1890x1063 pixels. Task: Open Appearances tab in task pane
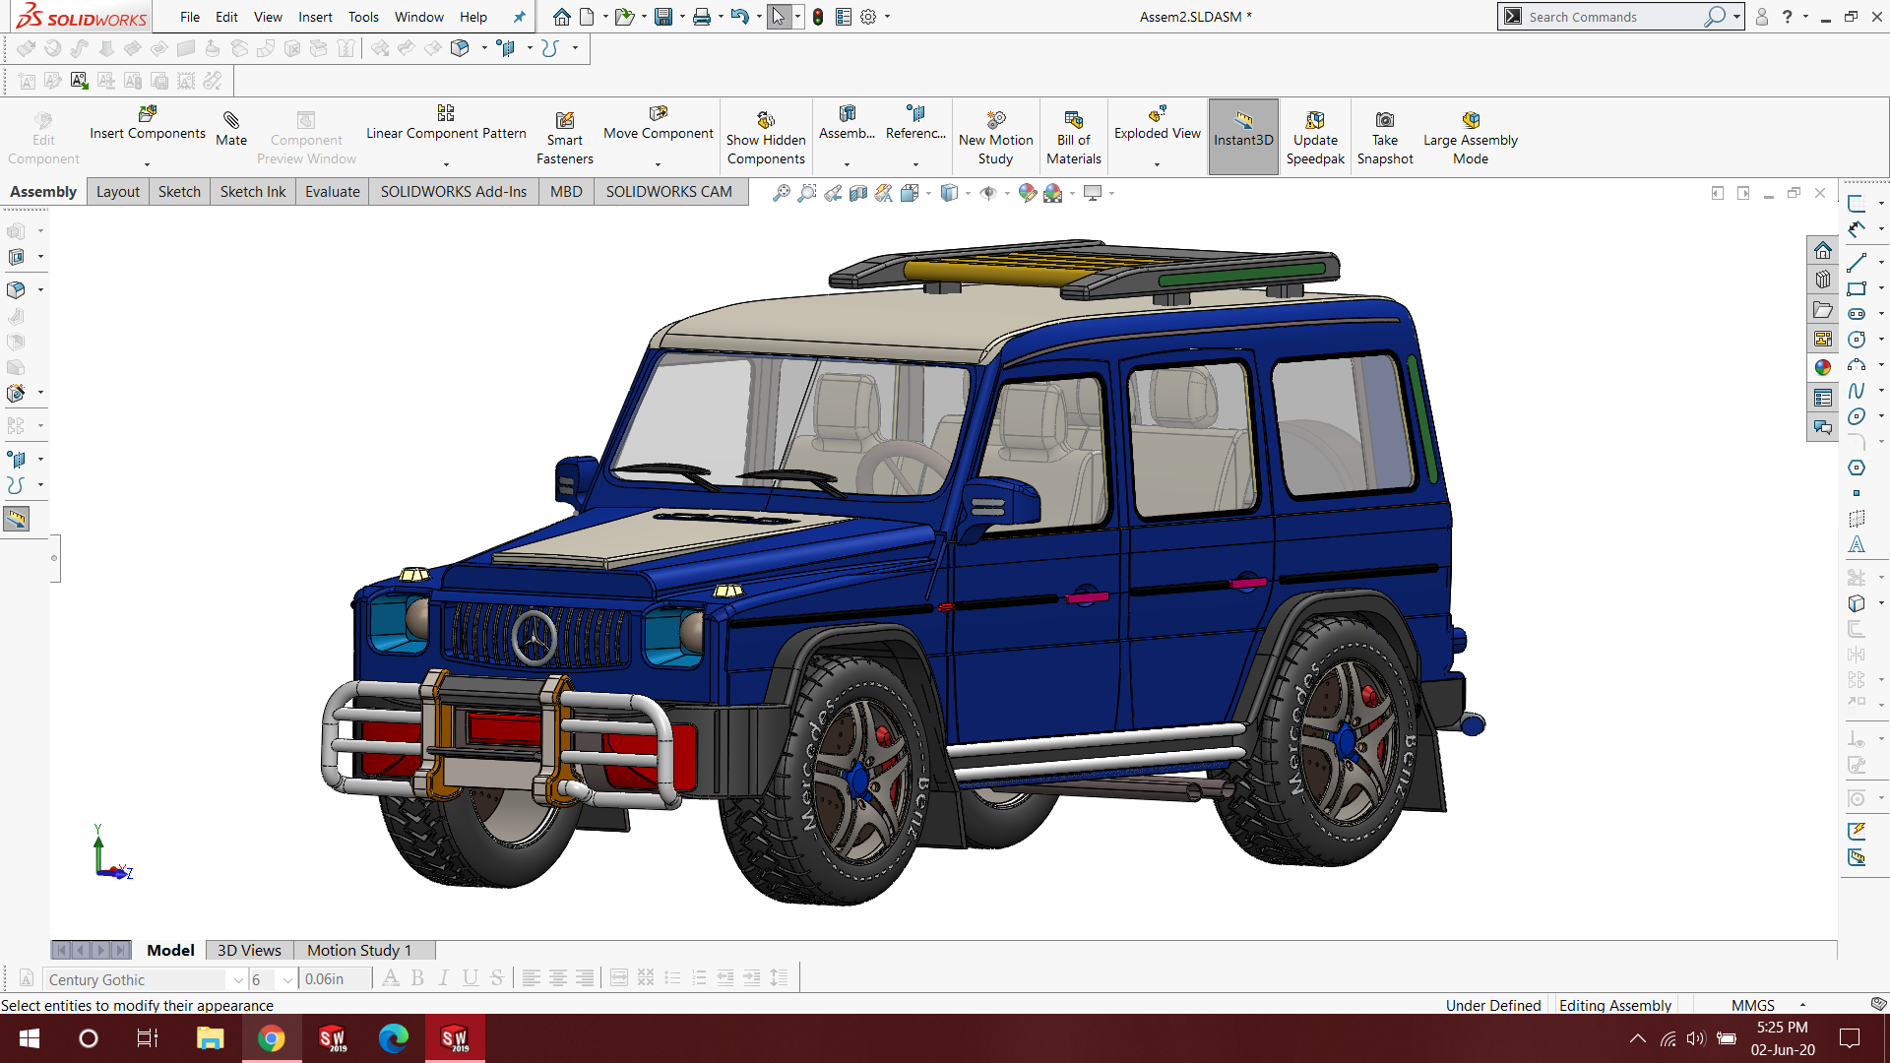[1823, 367]
